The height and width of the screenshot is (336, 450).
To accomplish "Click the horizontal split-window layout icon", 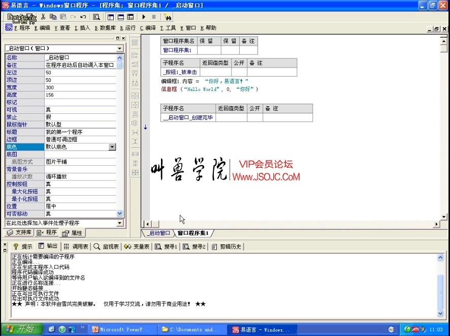I will coord(120,18).
